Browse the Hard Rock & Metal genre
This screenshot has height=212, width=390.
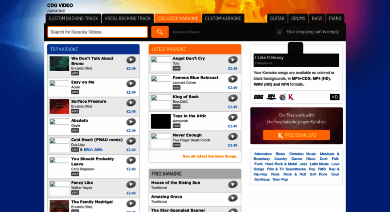pos(281,164)
